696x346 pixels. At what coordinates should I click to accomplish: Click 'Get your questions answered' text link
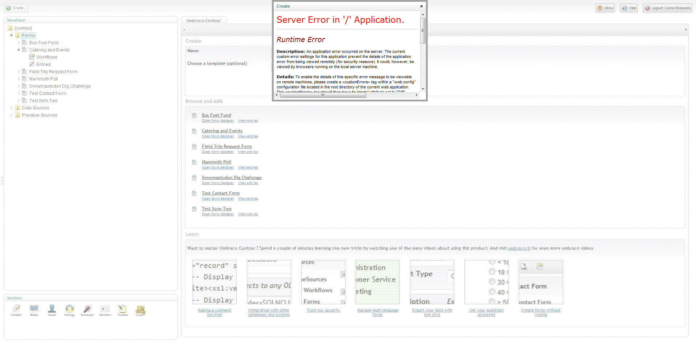[x=486, y=312]
